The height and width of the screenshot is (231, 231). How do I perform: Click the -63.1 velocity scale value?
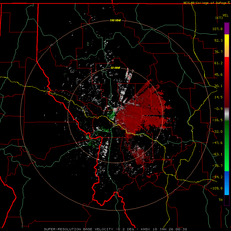coord(217,154)
